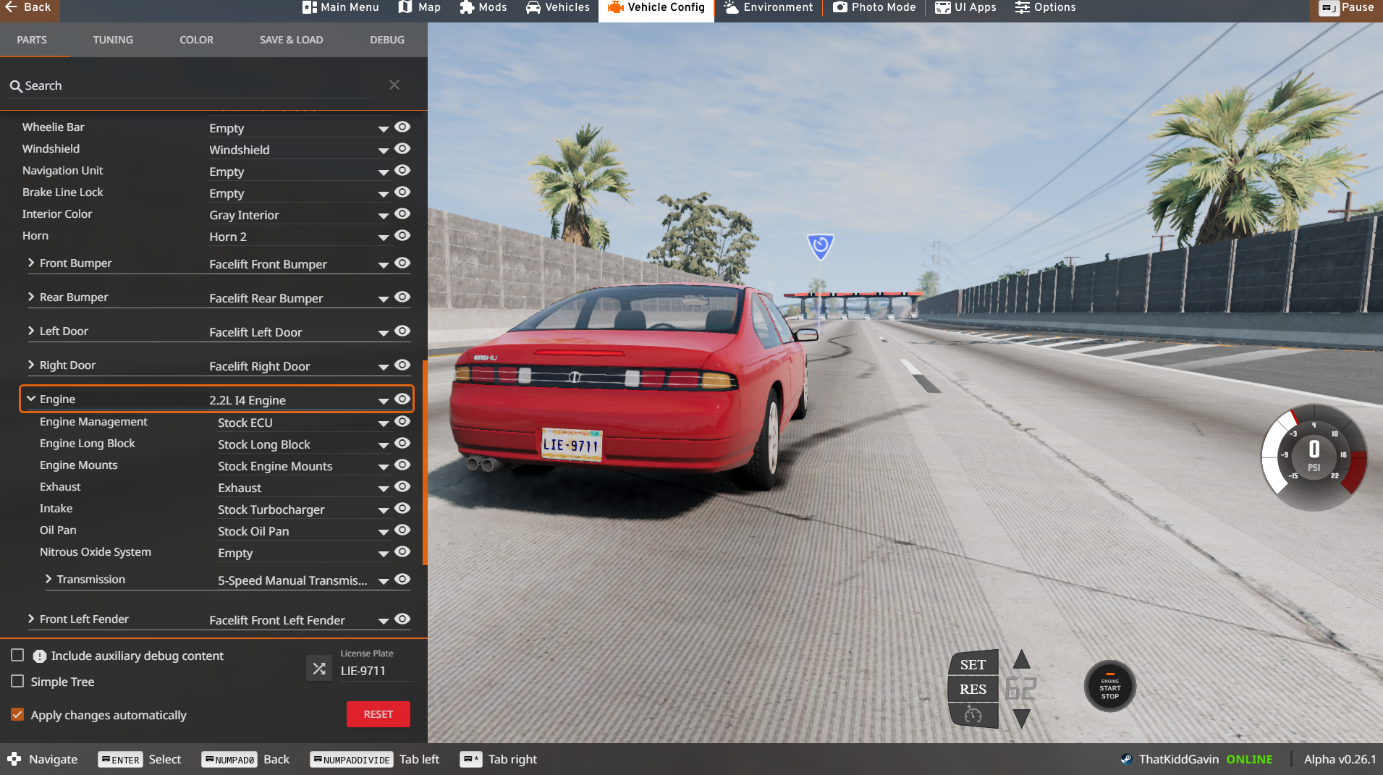The image size is (1383, 775).
Task: Toggle visibility eye for Windshield
Action: pos(402,148)
